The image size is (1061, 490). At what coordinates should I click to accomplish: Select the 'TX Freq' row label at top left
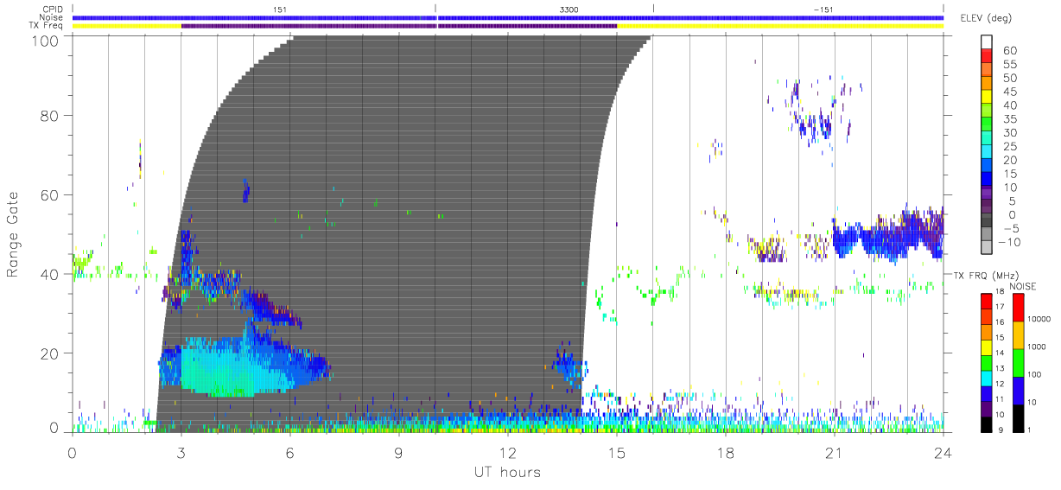tap(47, 26)
